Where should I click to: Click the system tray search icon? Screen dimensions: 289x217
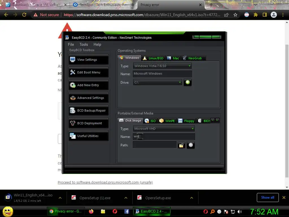212,212
